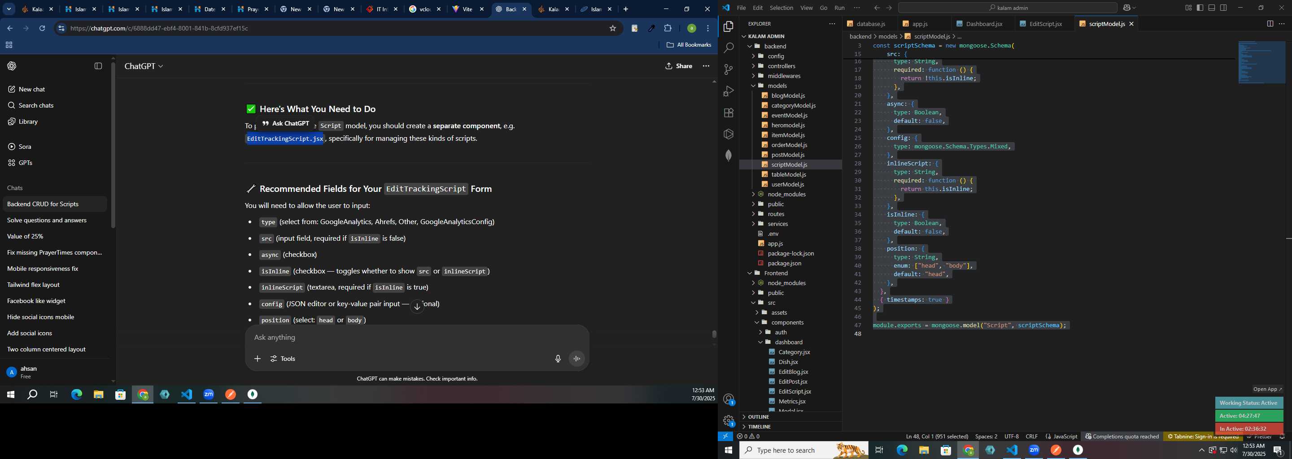Image resolution: width=1292 pixels, height=459 pixels.
Task: Open Tailwind flex layout chat
Action: point(55,285)
